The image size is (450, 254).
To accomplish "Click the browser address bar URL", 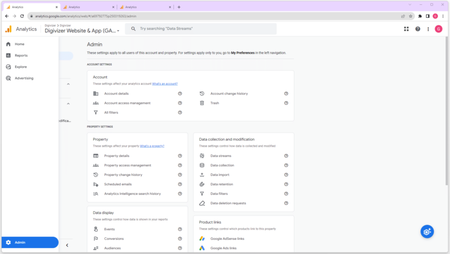I will (x=86, y=16).
